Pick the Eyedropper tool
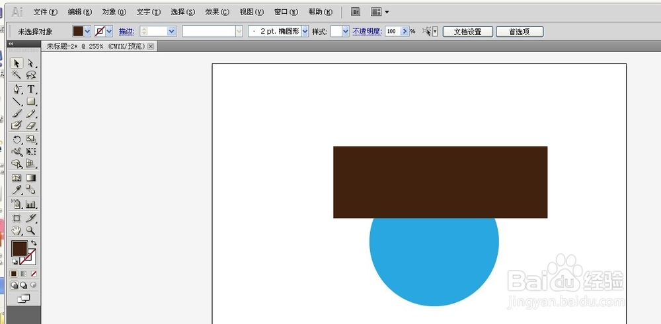This screenshot has height=324, width=661. [x=17, y=190]
